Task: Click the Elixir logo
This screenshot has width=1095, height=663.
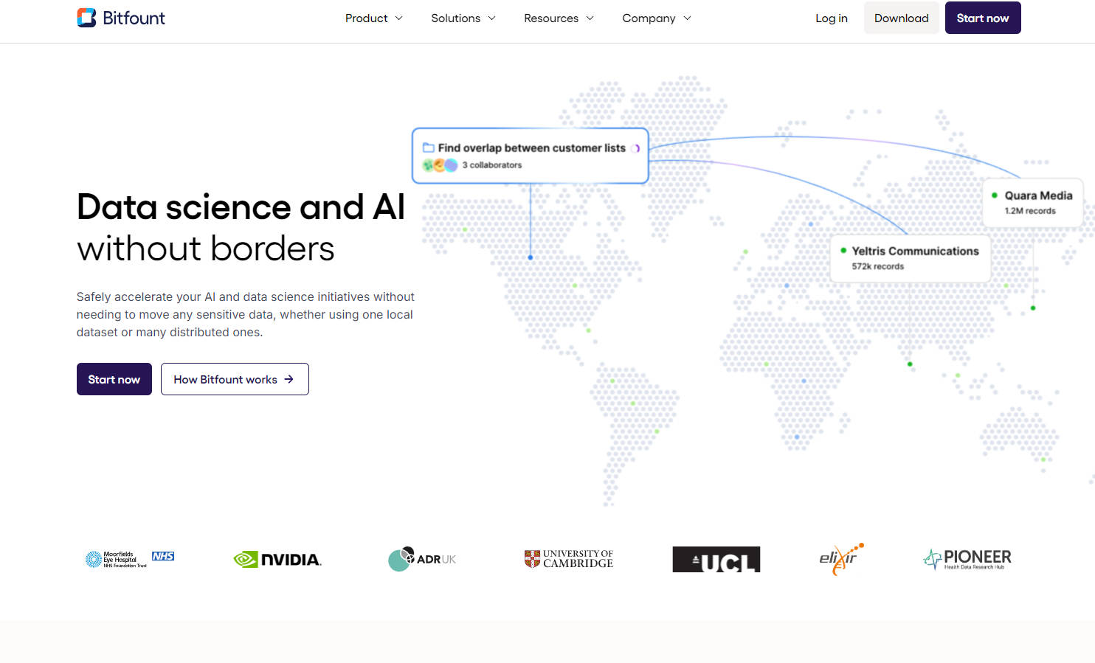Action: tap(841, 558)
